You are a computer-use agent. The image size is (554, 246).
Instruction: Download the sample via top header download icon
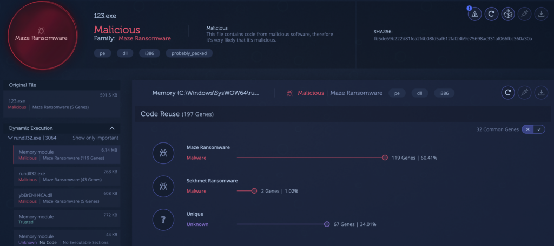coord(541,14)
